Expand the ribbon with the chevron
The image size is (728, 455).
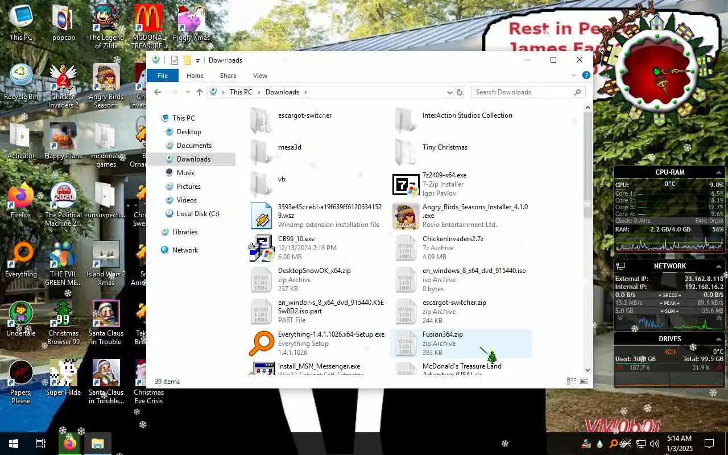[x=574, y=75]
